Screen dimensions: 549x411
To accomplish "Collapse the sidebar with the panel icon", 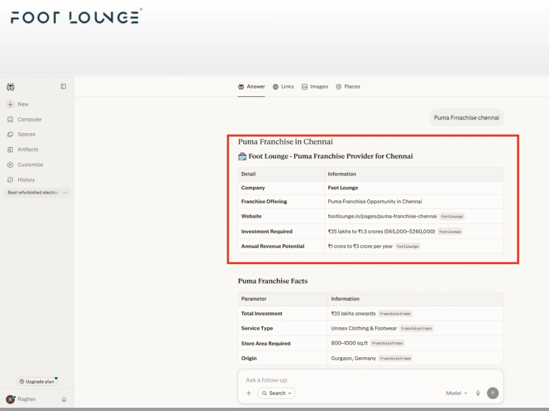I will 63,87.
